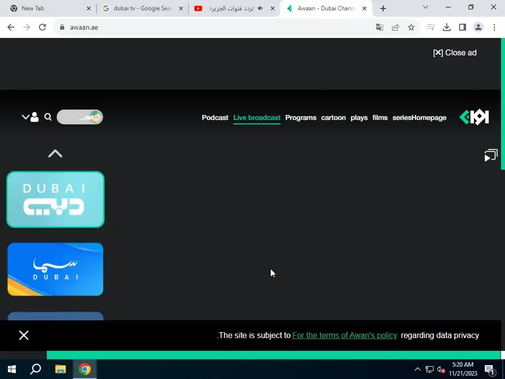Select the Sama Dubai channel thumbnail
Screen dimensions: 505x379
point(55,269)
